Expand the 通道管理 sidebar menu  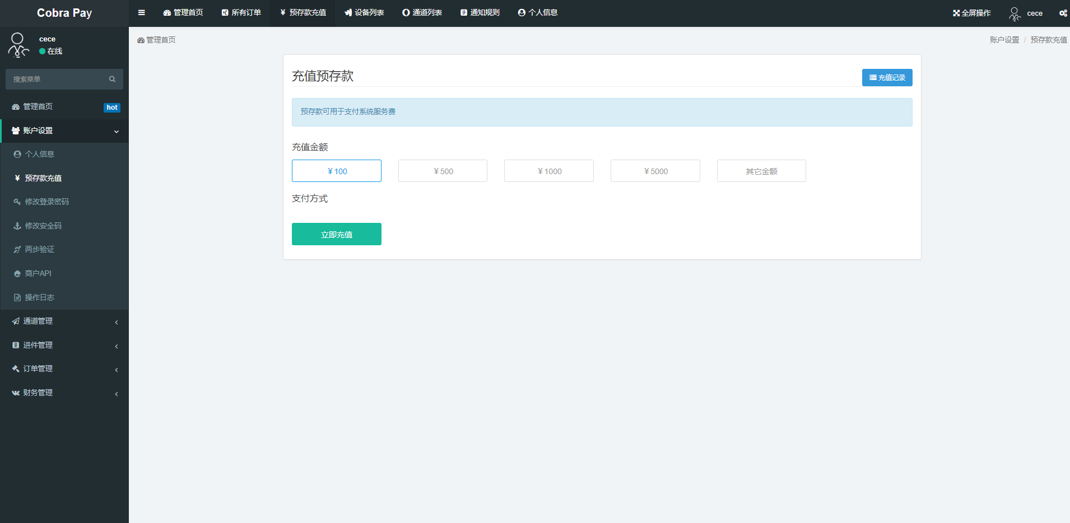pos(64,321)
